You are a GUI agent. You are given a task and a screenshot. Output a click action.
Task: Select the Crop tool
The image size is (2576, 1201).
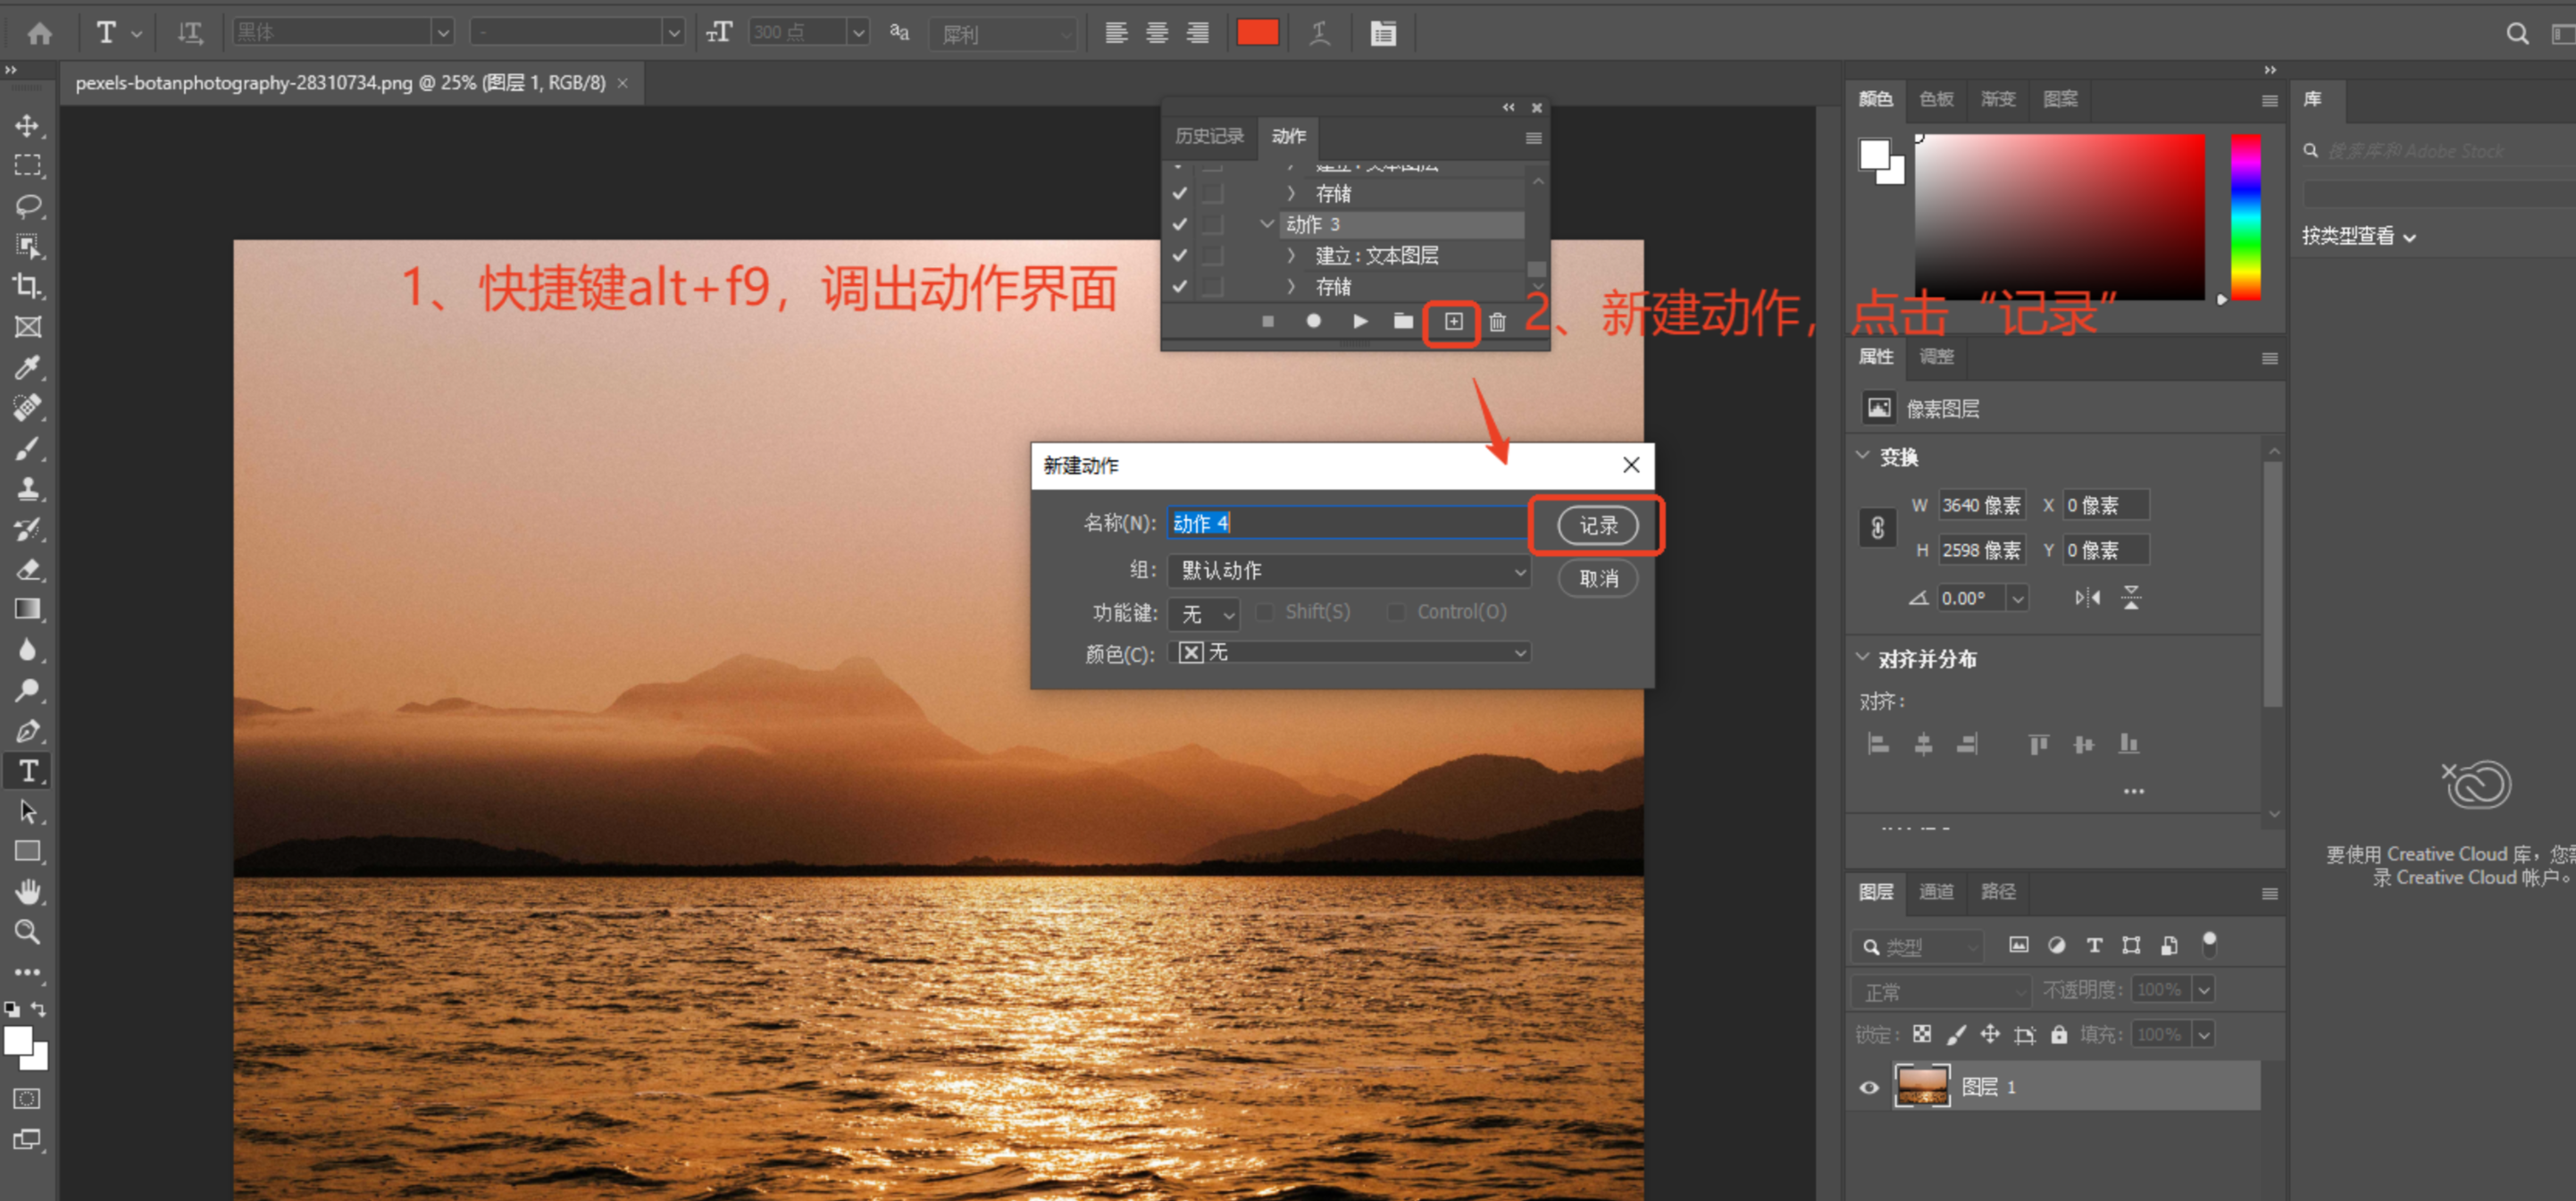tap(27, 286)
